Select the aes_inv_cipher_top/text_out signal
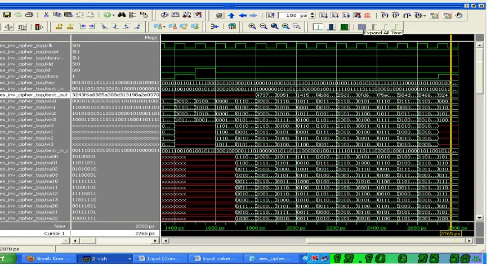This screenshot has width=491, height=269. (35, 95)
